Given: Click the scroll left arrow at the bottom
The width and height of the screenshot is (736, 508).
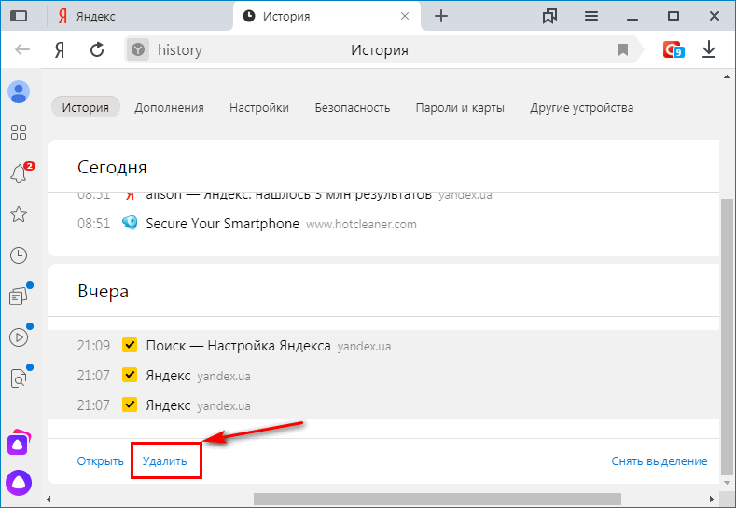Looking at the screenshot, I should [x=49, y=499].
